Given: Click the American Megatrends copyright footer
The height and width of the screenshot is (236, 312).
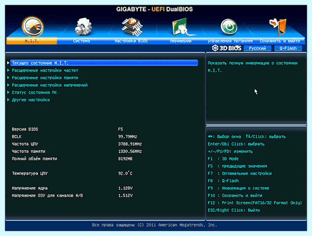Looking at the screenshot, I should click(154, 225).
